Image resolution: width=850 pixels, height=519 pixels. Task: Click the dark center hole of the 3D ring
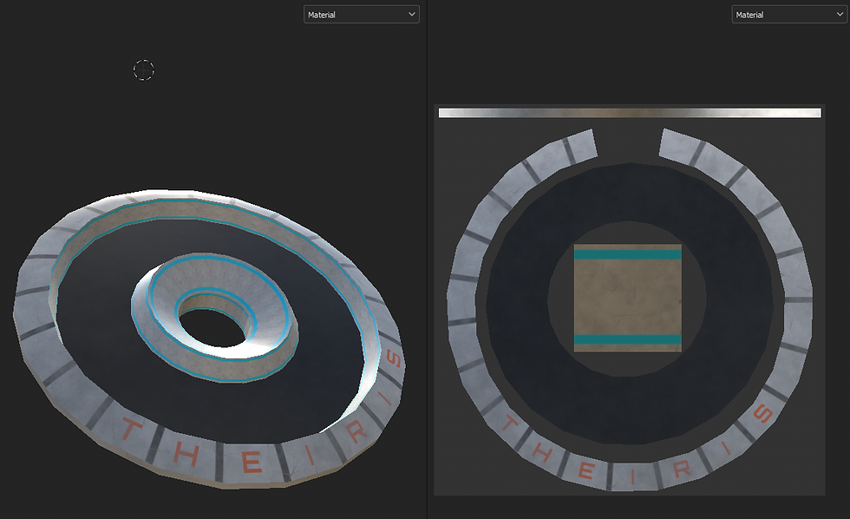click(x=212, y=328)
